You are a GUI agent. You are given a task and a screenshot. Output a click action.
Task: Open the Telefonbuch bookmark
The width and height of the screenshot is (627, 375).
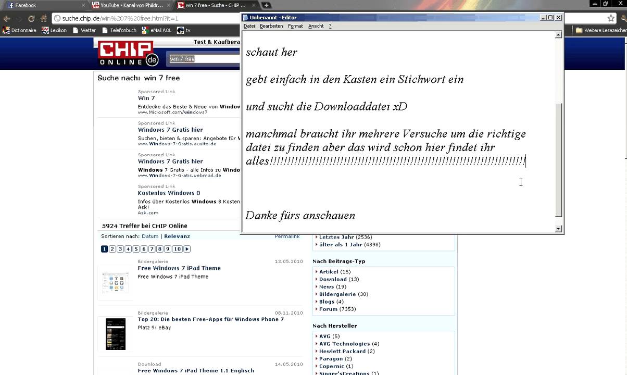pyautogui.click(x=119, y=30)
